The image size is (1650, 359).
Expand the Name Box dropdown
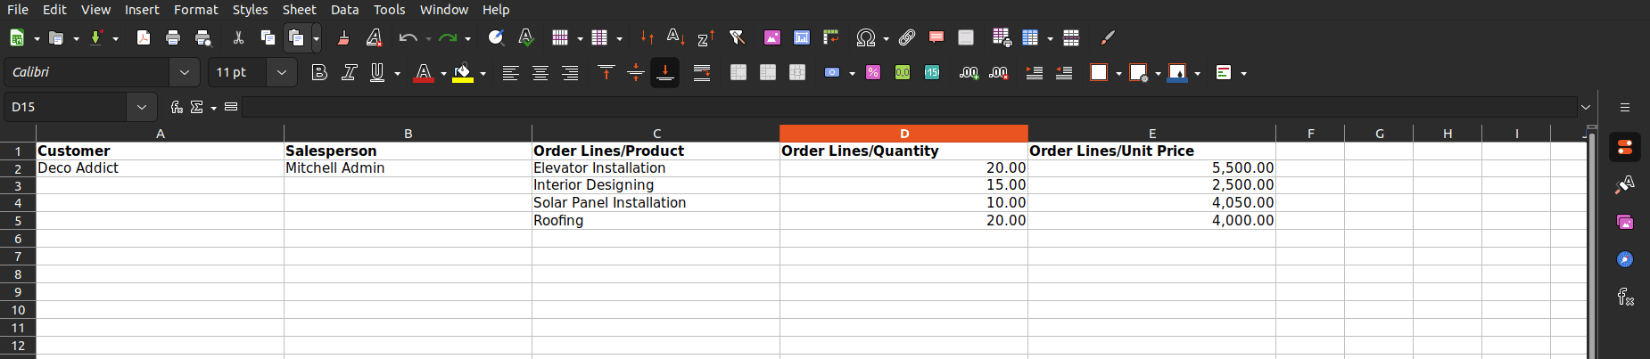141,107
